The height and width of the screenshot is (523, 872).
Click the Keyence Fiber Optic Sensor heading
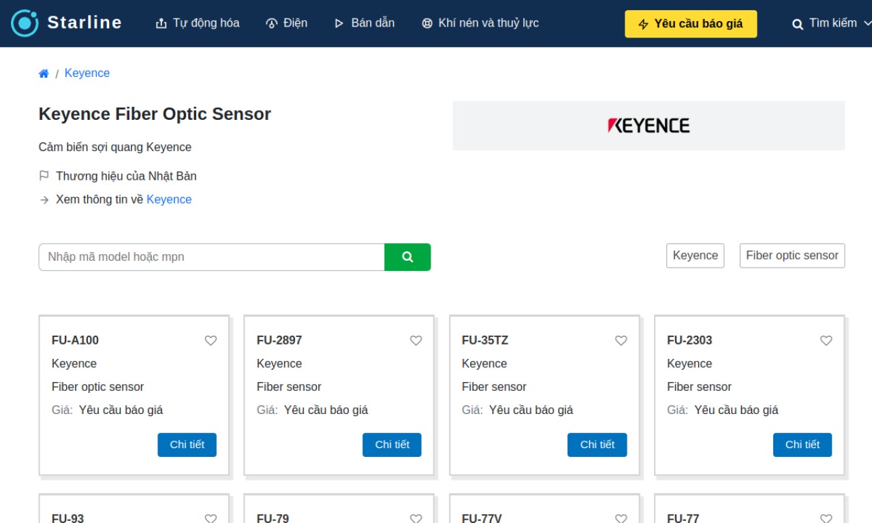tap(155, 114)
